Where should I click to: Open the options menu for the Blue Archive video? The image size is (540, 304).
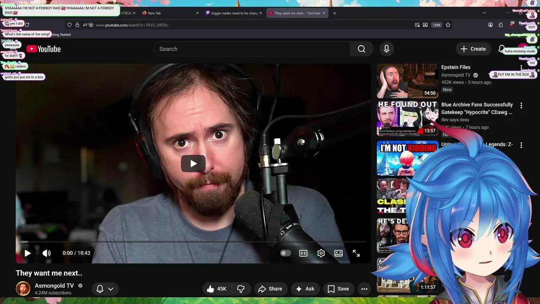(521, 106)
